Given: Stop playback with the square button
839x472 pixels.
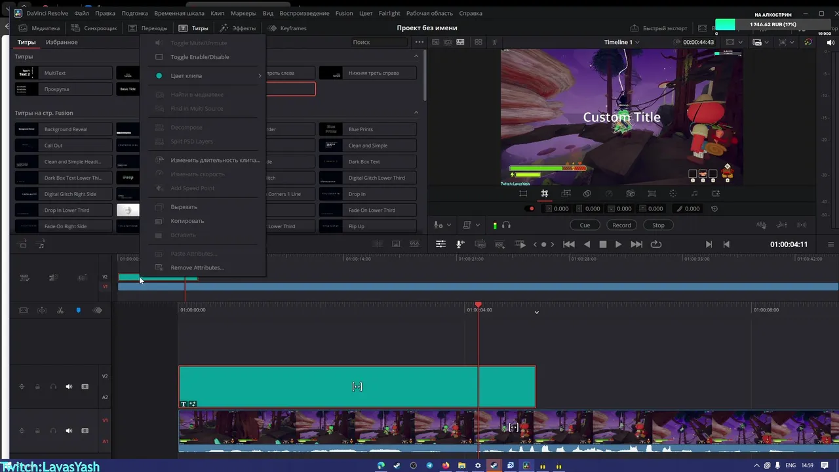Looking at the screenshot, I should click(x=603, y=244).
